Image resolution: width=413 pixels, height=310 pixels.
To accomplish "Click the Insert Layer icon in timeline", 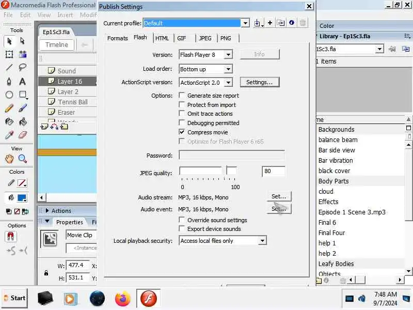I will (x=44, y=127).
